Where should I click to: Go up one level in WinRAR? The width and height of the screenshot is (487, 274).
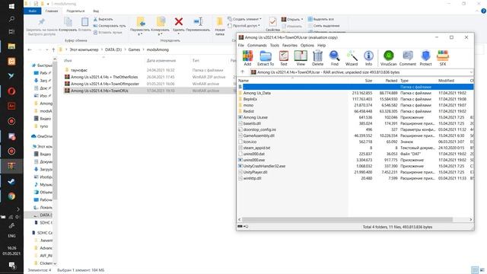pyautogui.click(x=243, y=72)
